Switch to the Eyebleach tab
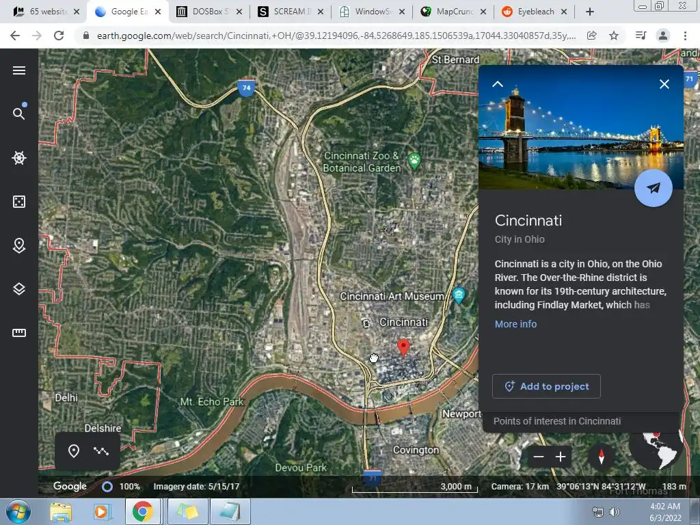Screen dimensions: 700x525 (534, 12)
